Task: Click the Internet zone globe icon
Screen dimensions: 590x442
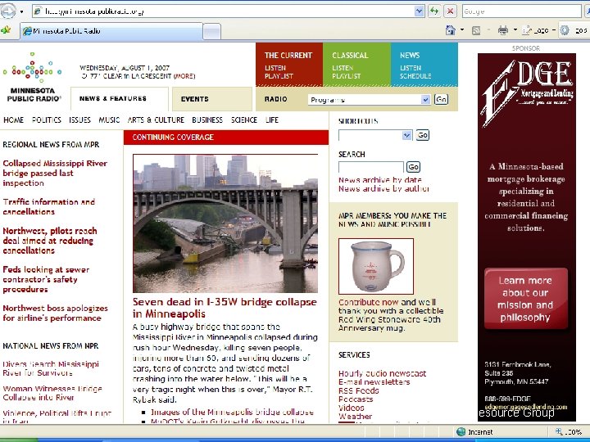Action: pos(461,432)
